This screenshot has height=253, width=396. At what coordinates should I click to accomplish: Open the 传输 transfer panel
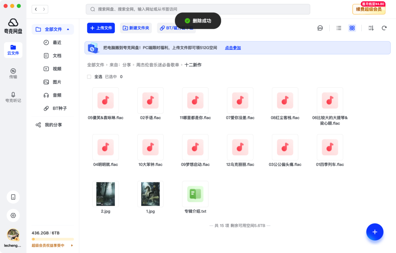pyautogui.click(x=13, y=73)
